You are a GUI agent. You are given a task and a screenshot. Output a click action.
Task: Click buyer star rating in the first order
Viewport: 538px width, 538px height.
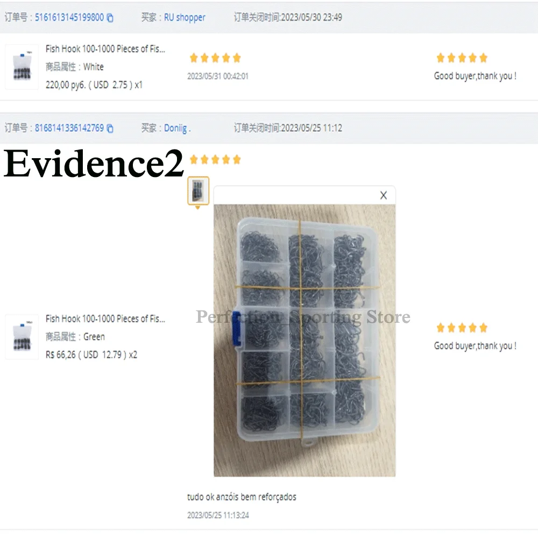(216, 58)
